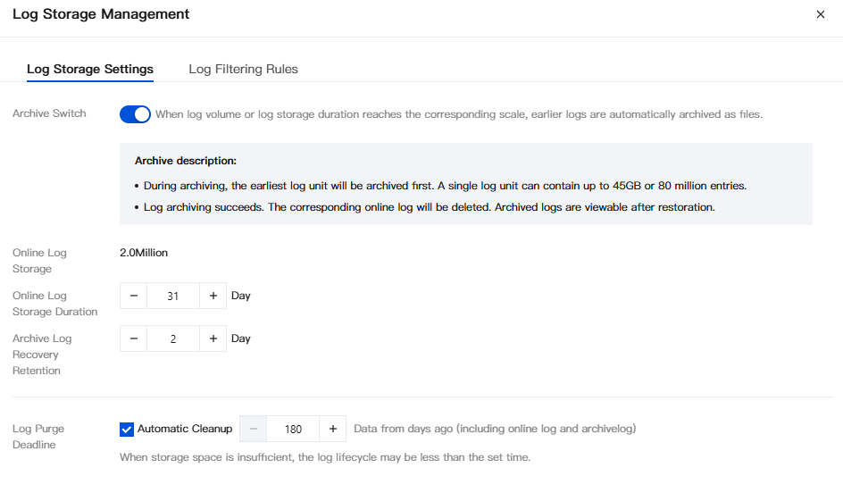Focus the storage duration field showing 31
The width and height of the screenshot is (843, 493).
click(173, 296)
